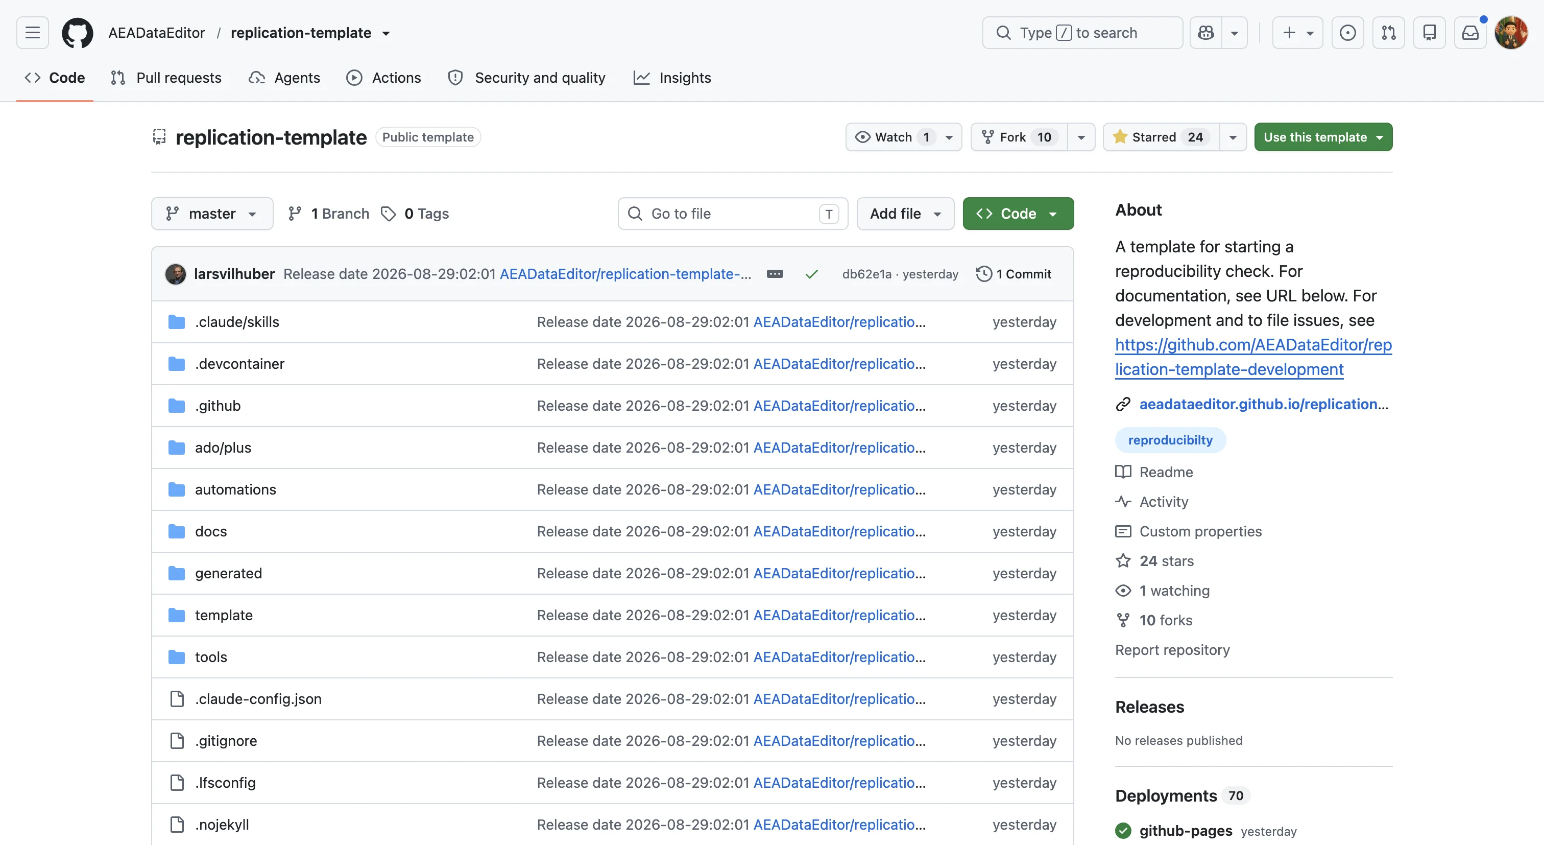View the 1 Branch list
This screenshot has width=1544, height=845.
[x=328, y=214]
